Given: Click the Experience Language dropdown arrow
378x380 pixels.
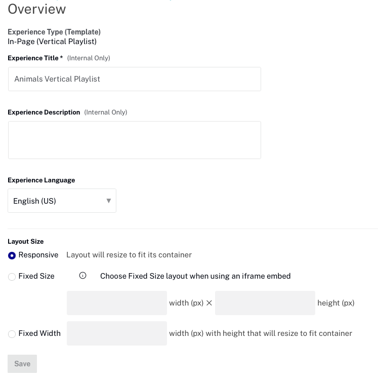Looking at the screenshot, I should pos(109,201).
